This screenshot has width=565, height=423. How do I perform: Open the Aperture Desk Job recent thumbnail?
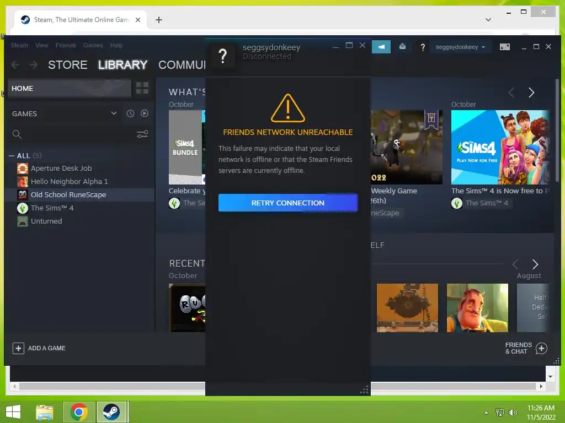408,308
